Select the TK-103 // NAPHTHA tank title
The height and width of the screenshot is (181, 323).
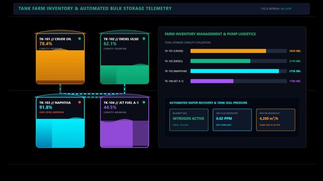point(55,103)
